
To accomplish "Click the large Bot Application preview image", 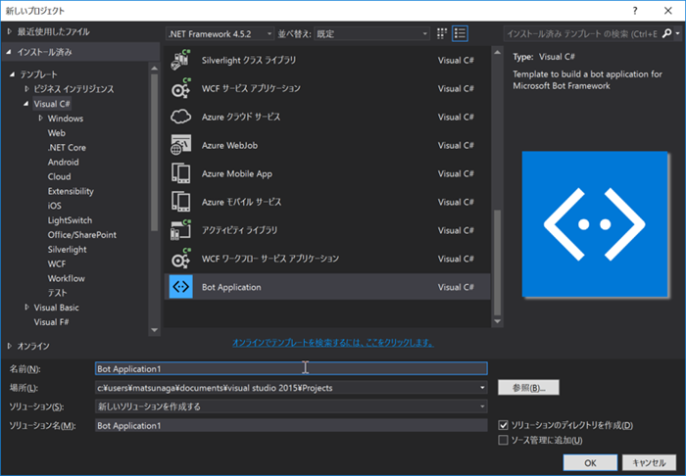I will coord(595,224).
